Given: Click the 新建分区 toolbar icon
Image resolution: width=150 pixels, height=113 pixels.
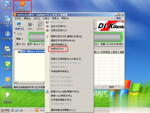Looking at the screenshot, I should pyautogui.click(x=19, y=26).
